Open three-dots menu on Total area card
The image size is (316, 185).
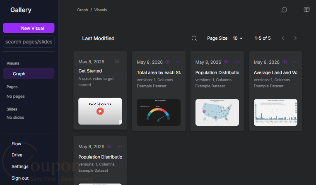[x=178, y=62]
